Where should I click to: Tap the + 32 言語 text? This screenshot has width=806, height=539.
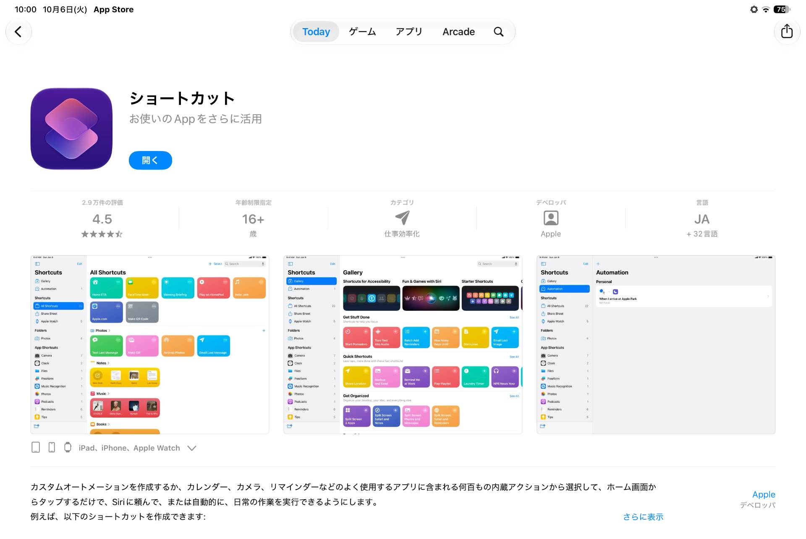[x=702, y=234]
